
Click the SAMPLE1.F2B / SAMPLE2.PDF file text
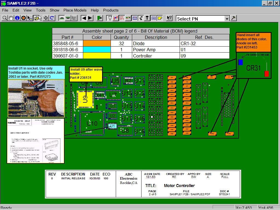point(190,194)
